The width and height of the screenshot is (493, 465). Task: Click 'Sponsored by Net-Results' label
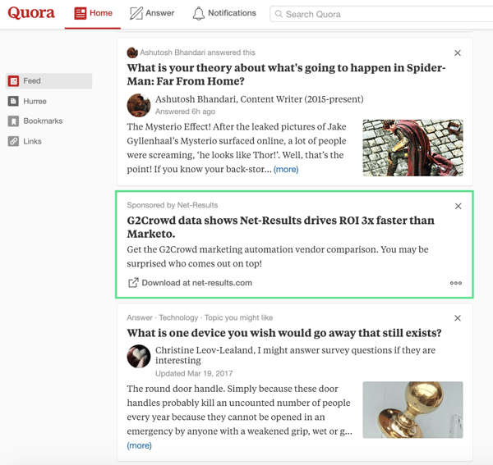point(173,205)
